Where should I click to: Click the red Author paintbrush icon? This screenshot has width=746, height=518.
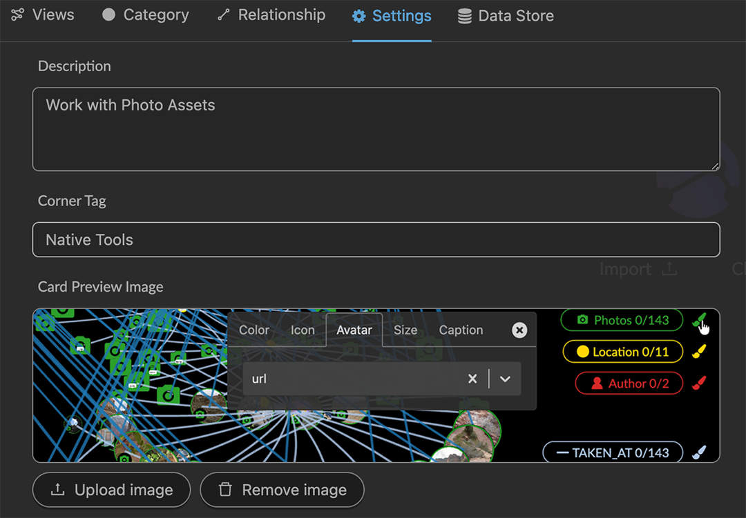(699, 383)
